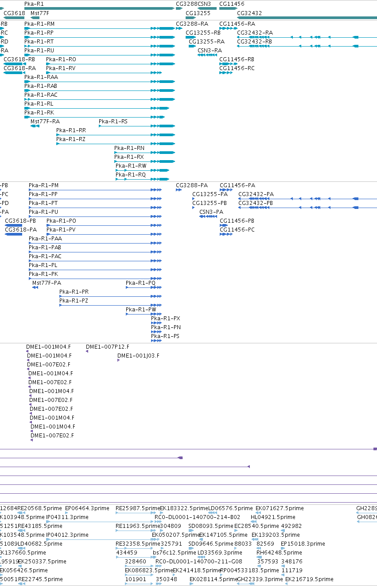This screenshot has width=377, height=586.
Task: Open transcript Pka-R1-RN
Action: 129,148
